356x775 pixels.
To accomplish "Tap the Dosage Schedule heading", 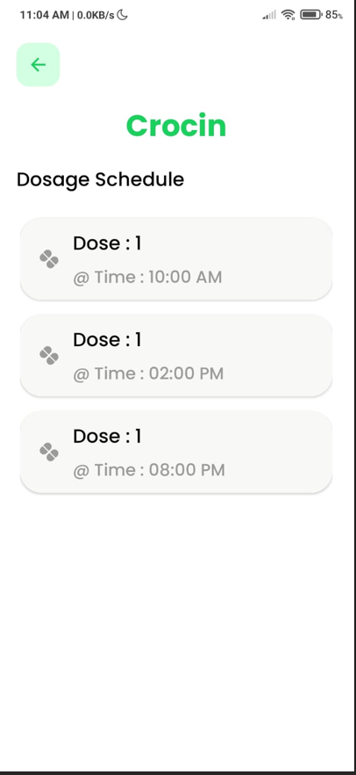I will [x=100, y=179].
